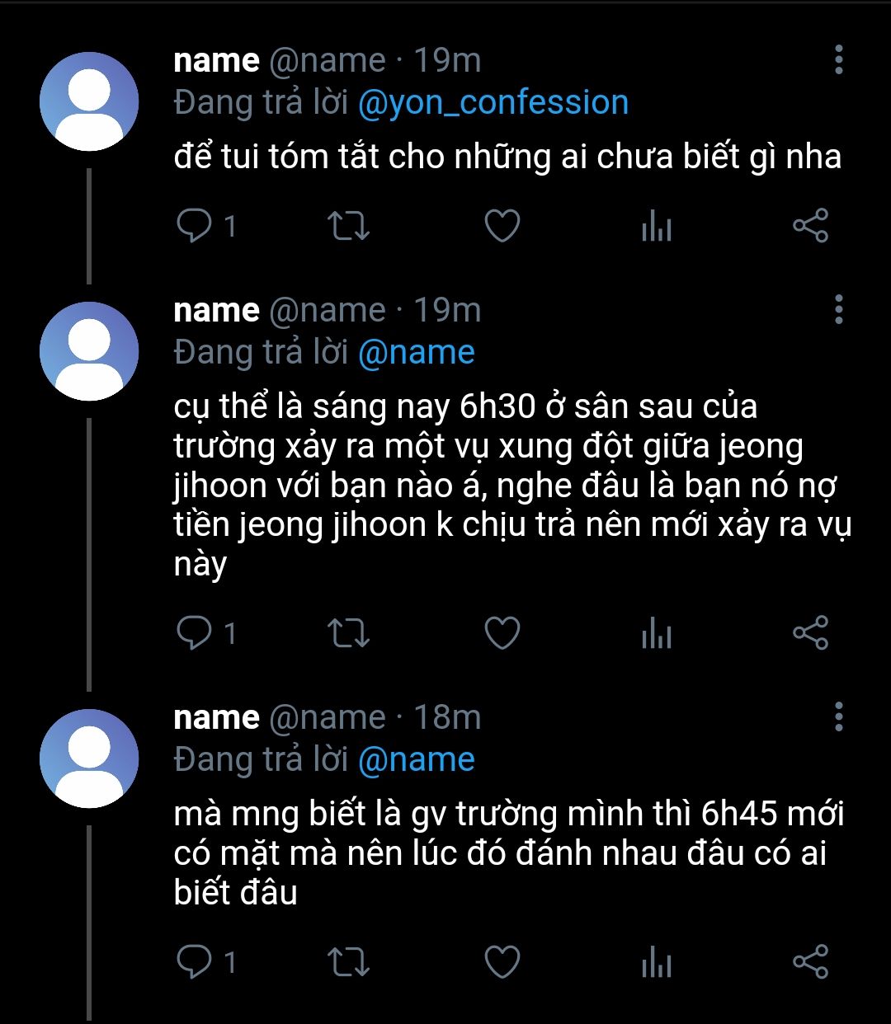Screen dimensions: 891x1024
Task: Reply to the "mà mng biết" tweet
Action: pos(195,961)
